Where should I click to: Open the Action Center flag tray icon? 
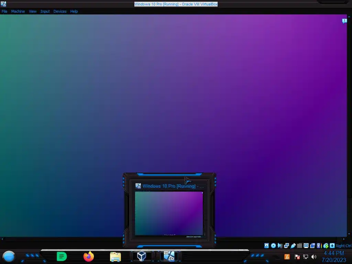point(297,256)
